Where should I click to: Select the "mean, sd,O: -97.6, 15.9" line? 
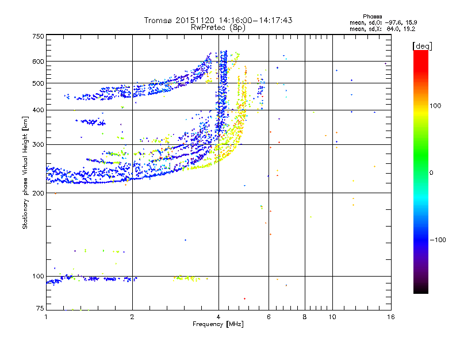pos(383,22)
